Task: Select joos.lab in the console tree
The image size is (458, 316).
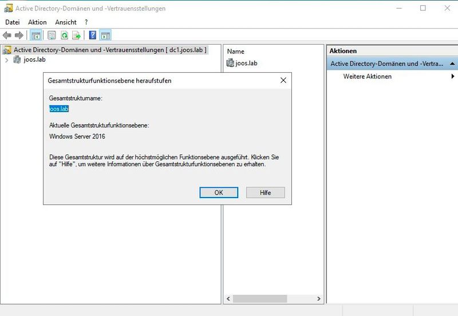Action: point(35,60)
